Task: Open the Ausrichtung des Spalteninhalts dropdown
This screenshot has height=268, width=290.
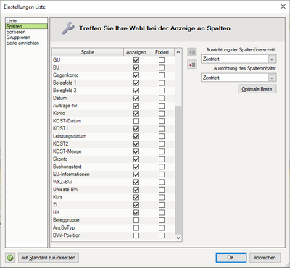Action: coord(272,78)
